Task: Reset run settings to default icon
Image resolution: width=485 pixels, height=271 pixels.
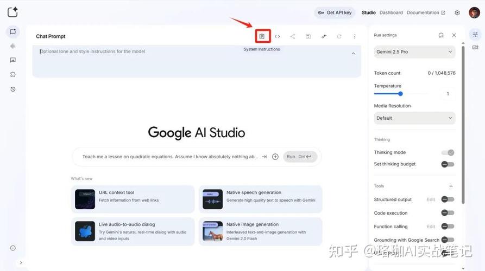Action: point(441,35)
